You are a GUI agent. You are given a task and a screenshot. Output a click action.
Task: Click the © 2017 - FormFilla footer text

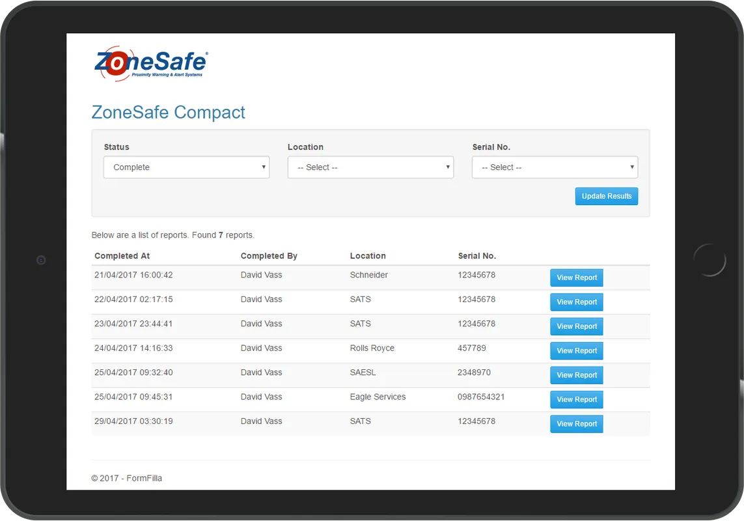(126, 478)
